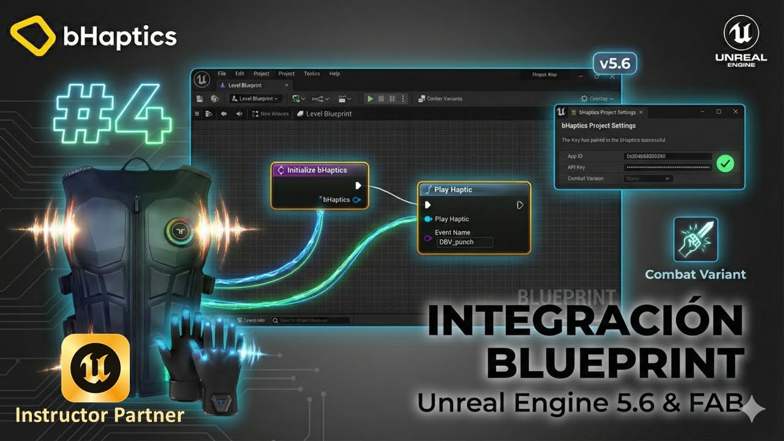Open the blueprint graph icon dropdown

pos(320,99)
